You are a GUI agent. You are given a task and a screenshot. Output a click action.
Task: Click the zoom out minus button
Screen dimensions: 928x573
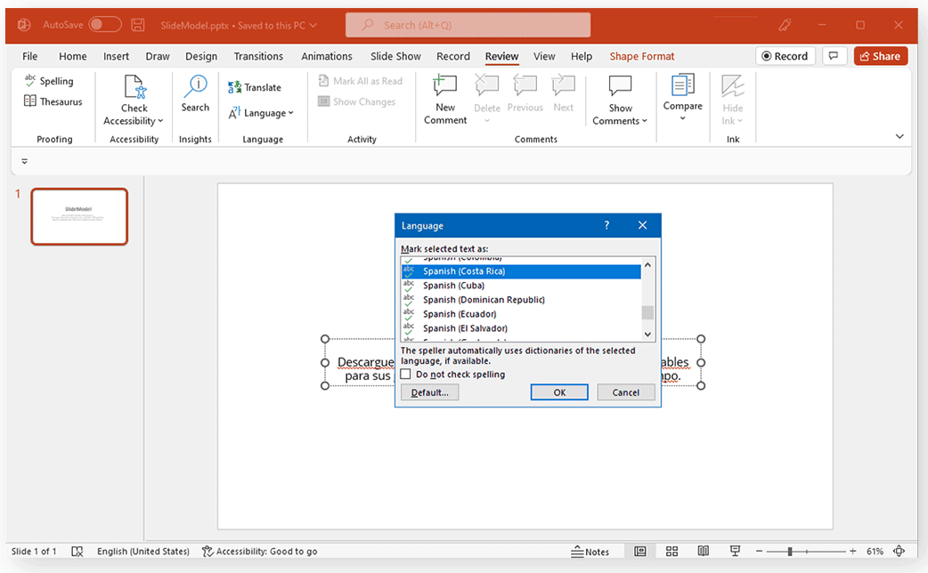[760, 551]
